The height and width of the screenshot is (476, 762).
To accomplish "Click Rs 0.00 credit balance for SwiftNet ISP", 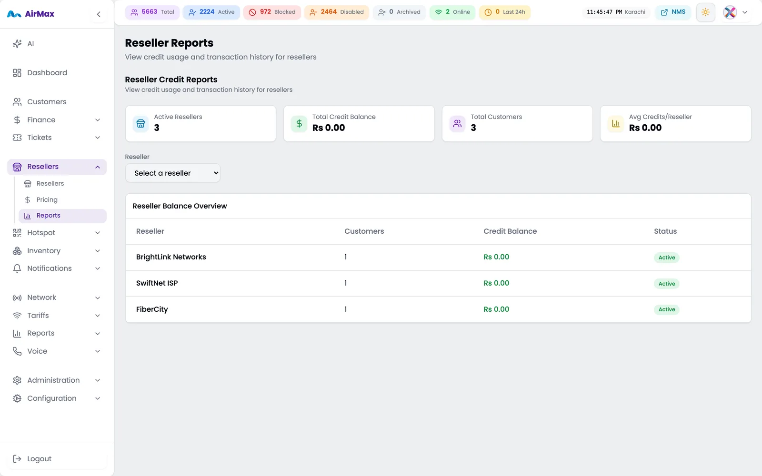I will pos(496,283).
